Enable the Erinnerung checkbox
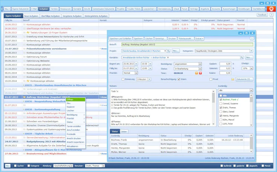Screen dimensions: 277x172 pyautogui.click(x=122, y=79)
